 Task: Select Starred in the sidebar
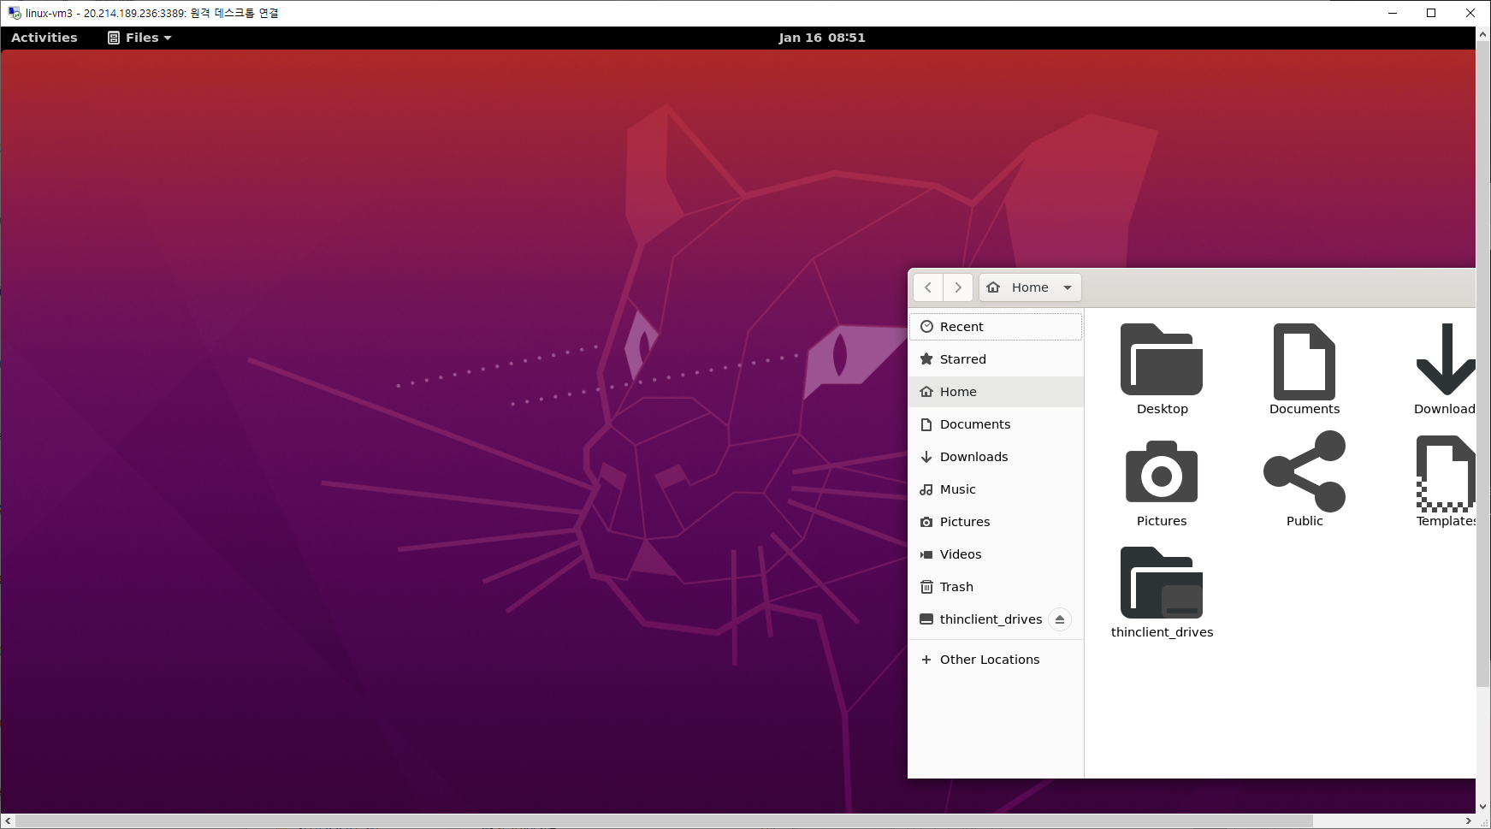[x=996, y=359]
